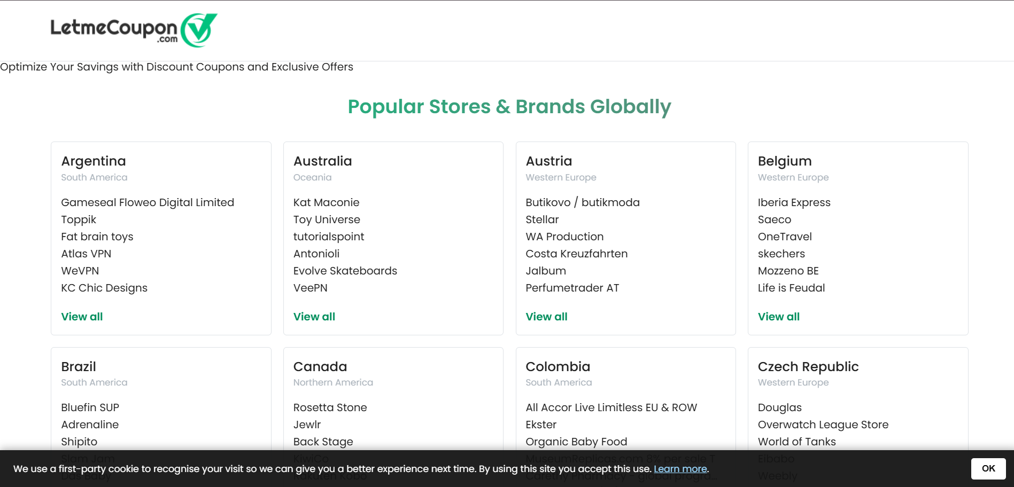Open Kat Maconie store
1014x487 pixels.
tap(326, 202)
